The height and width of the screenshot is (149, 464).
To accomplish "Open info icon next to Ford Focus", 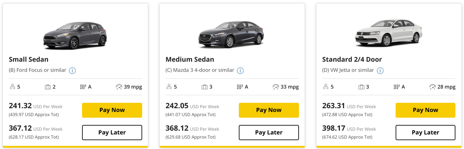I will pyautogui.click(x=73, y=71).
